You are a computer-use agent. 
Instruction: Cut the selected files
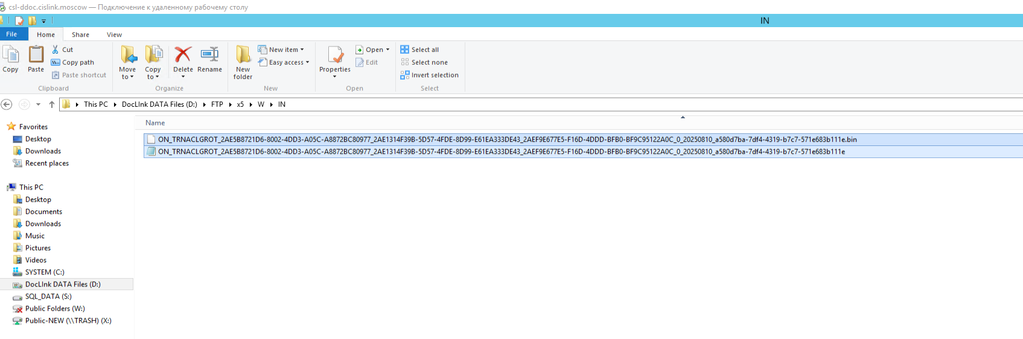click(62, 49)
